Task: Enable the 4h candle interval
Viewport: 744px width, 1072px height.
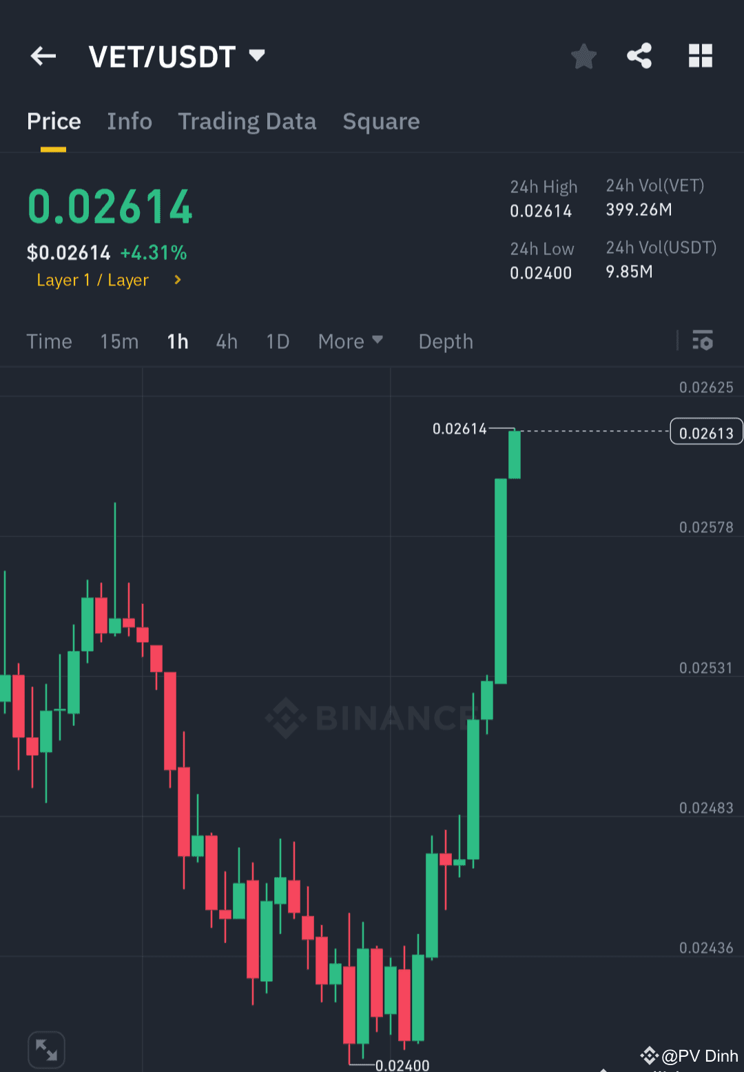Action: click(x=226, y=341)
